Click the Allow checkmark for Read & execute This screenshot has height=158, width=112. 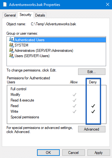(74, 100)
